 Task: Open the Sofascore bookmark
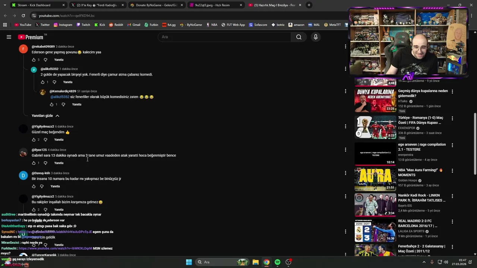coord(258,25)
